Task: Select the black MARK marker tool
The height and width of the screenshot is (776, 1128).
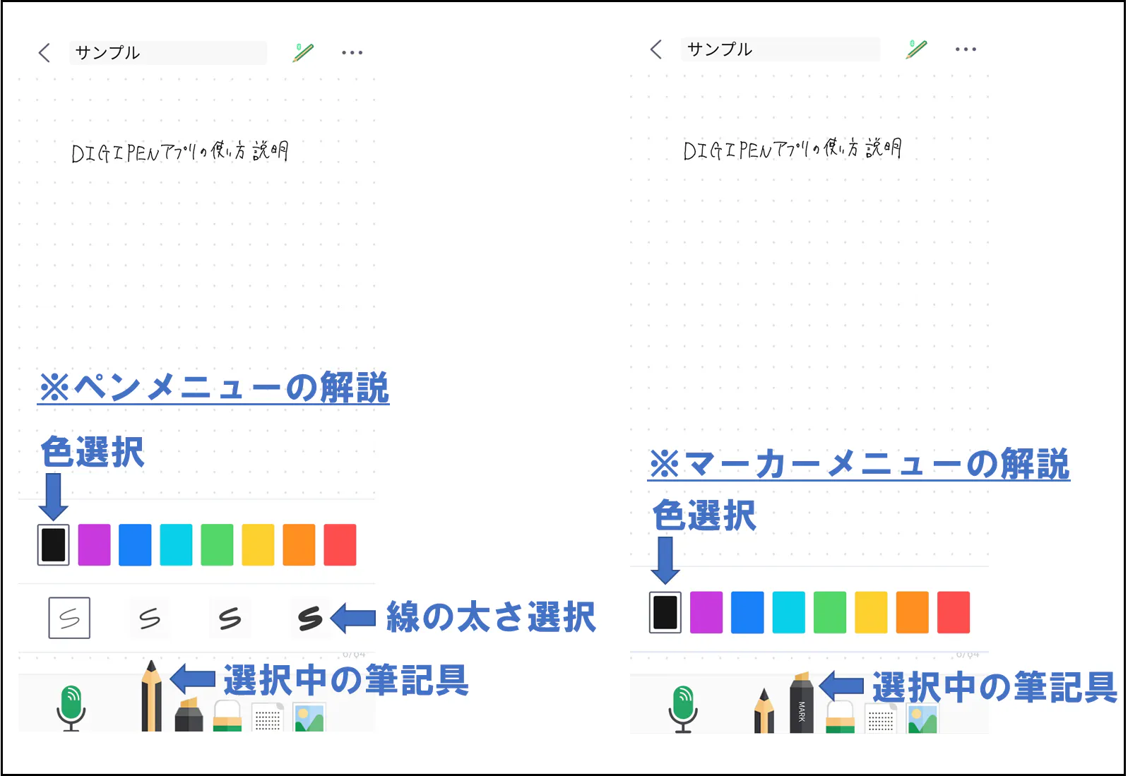Action: tap(802, 705)
